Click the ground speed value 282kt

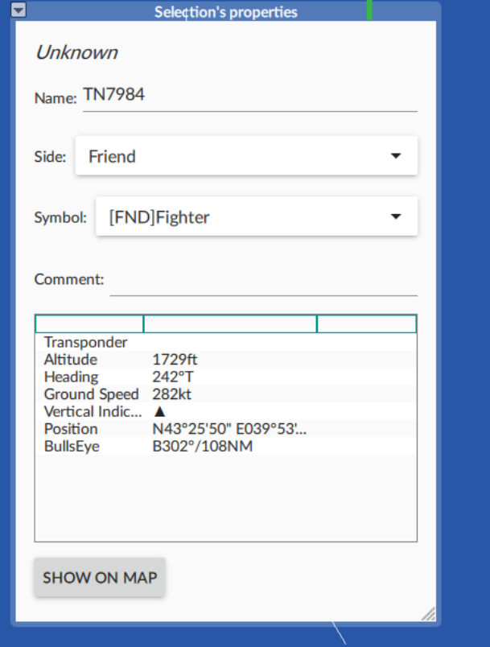171,394
